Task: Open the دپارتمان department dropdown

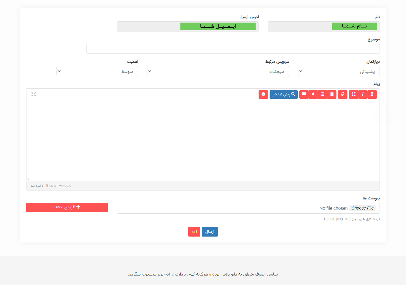Action: 339,71
